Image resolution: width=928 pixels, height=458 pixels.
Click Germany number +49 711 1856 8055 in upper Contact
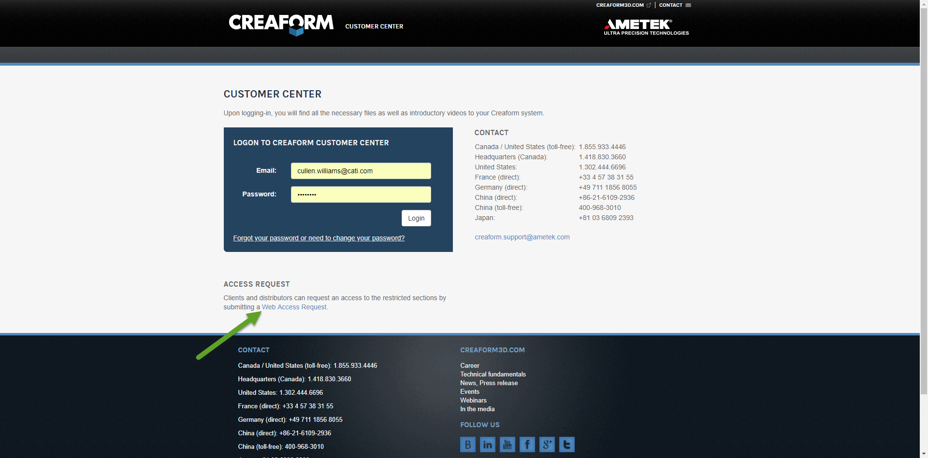(608, 187)
